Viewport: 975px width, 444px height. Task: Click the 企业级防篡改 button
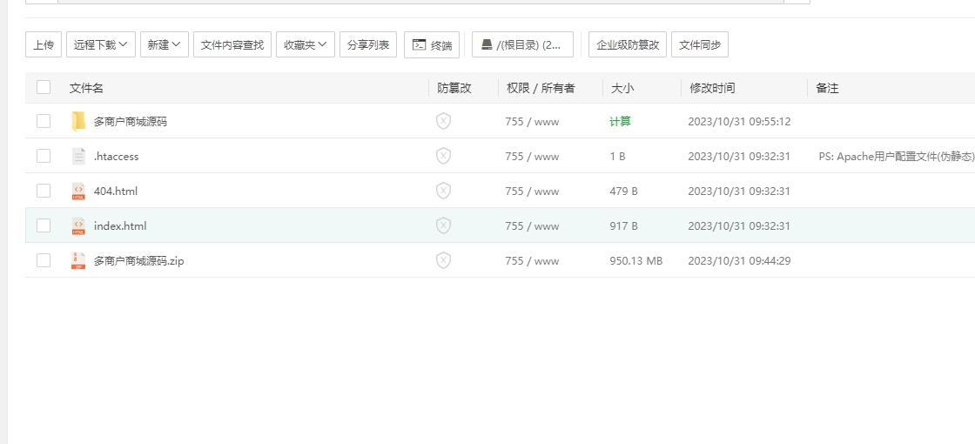[628, 44]
